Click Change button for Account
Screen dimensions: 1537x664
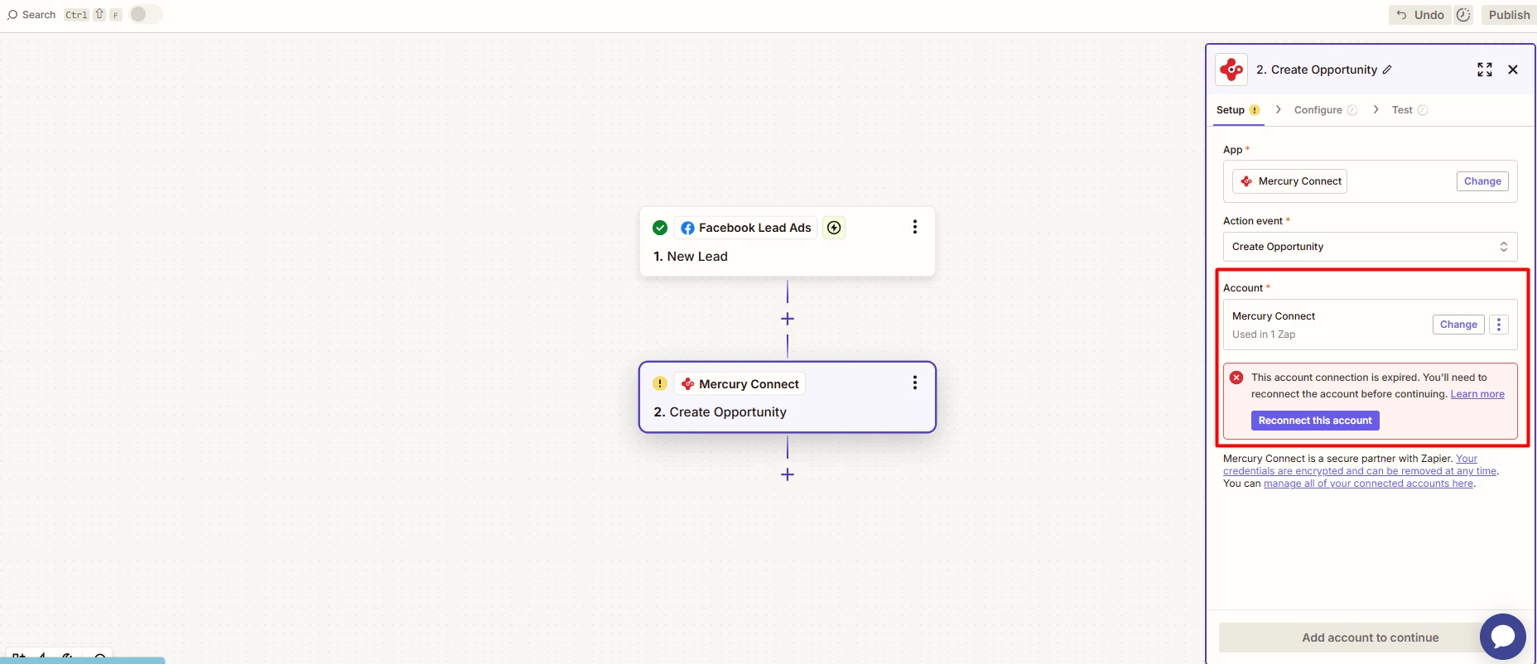click(x=1458, y=325)
